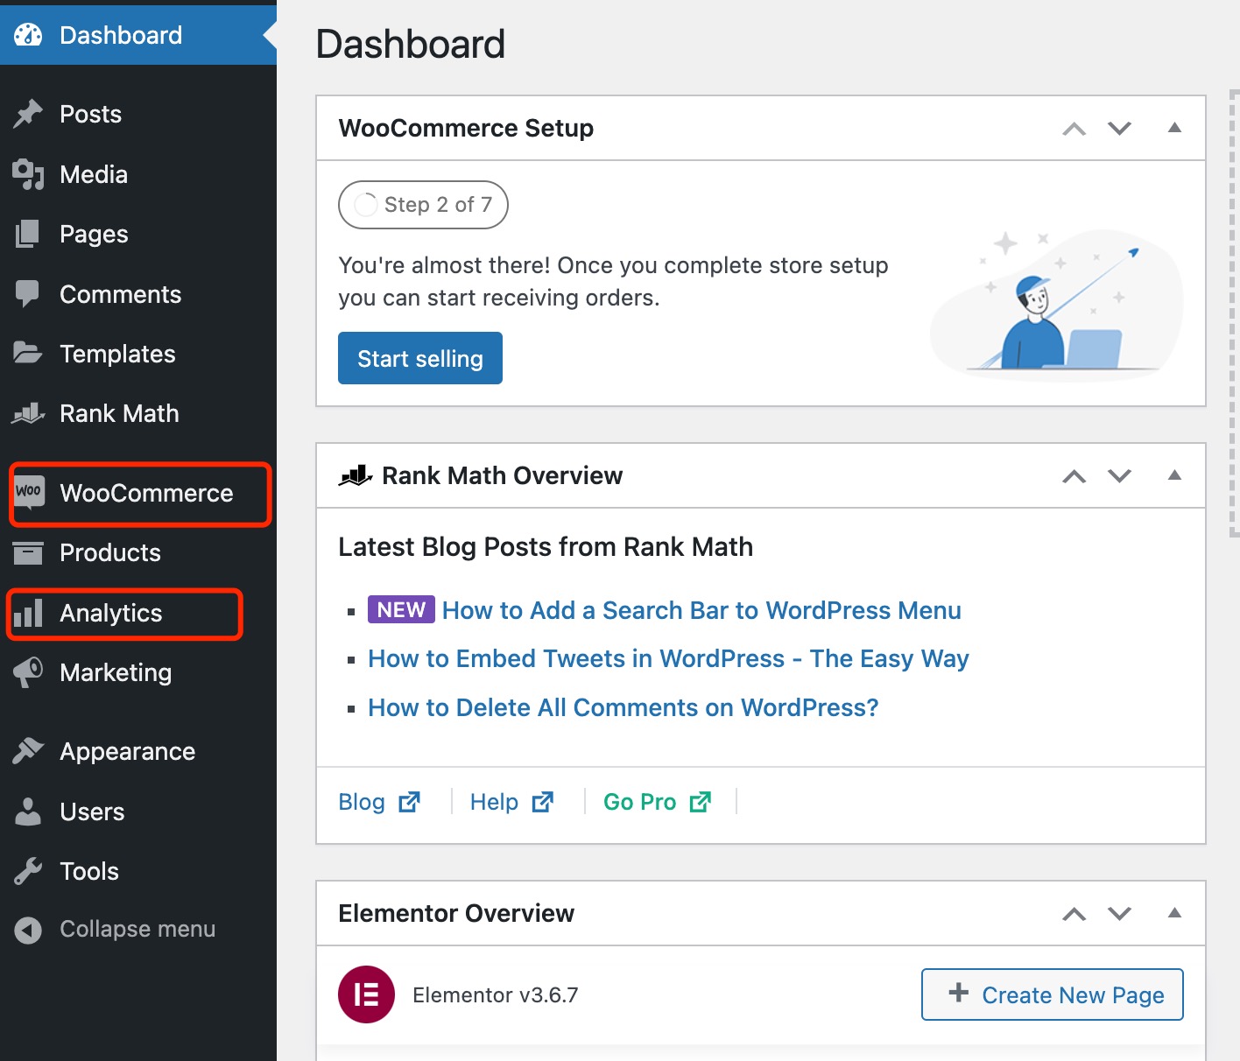Collapse the WooCommerce Setup panel
This screenshot has width=1240, height=1061.
[x=1174, y=128]
